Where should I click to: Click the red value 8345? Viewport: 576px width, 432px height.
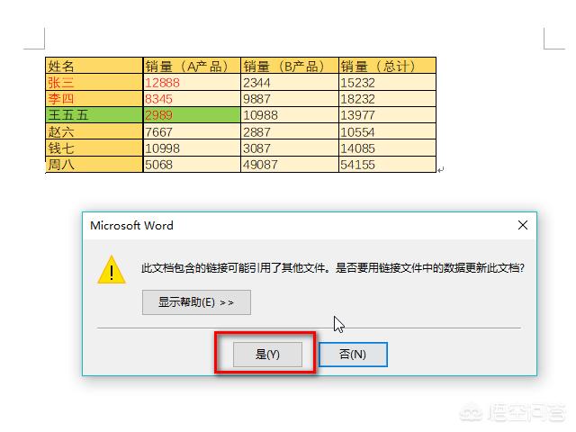tap(192, 98)
